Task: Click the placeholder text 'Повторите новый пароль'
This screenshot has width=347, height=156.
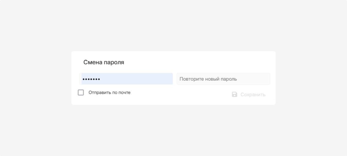Action: 208,79
